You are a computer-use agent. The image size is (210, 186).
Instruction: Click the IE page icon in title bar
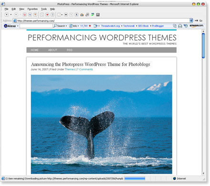[x=3, y=4]
